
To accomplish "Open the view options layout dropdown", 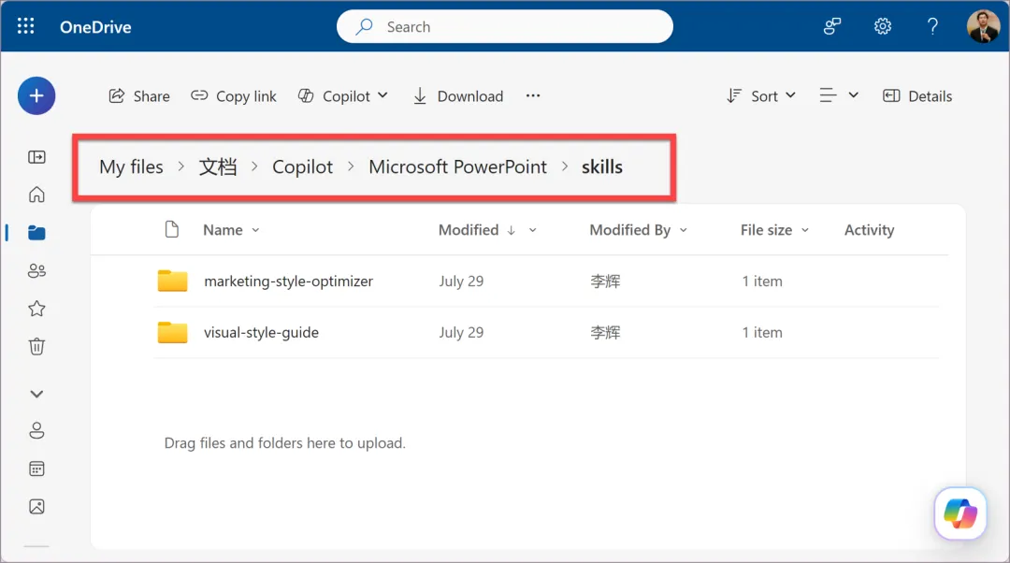I will pos(839,95).
